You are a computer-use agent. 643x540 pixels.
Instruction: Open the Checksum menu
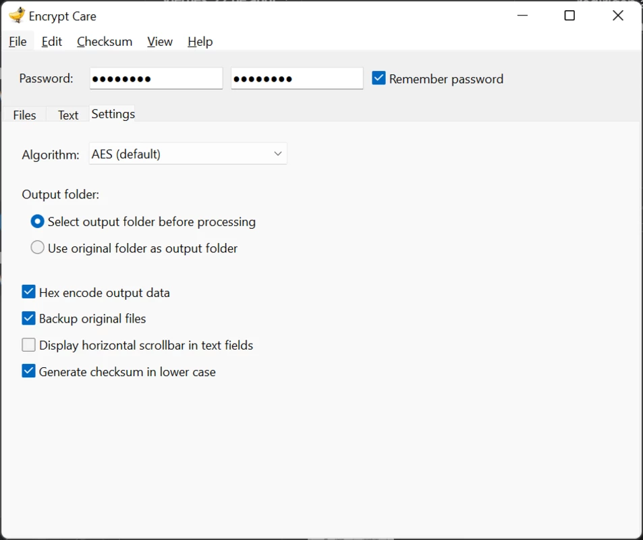105,42
